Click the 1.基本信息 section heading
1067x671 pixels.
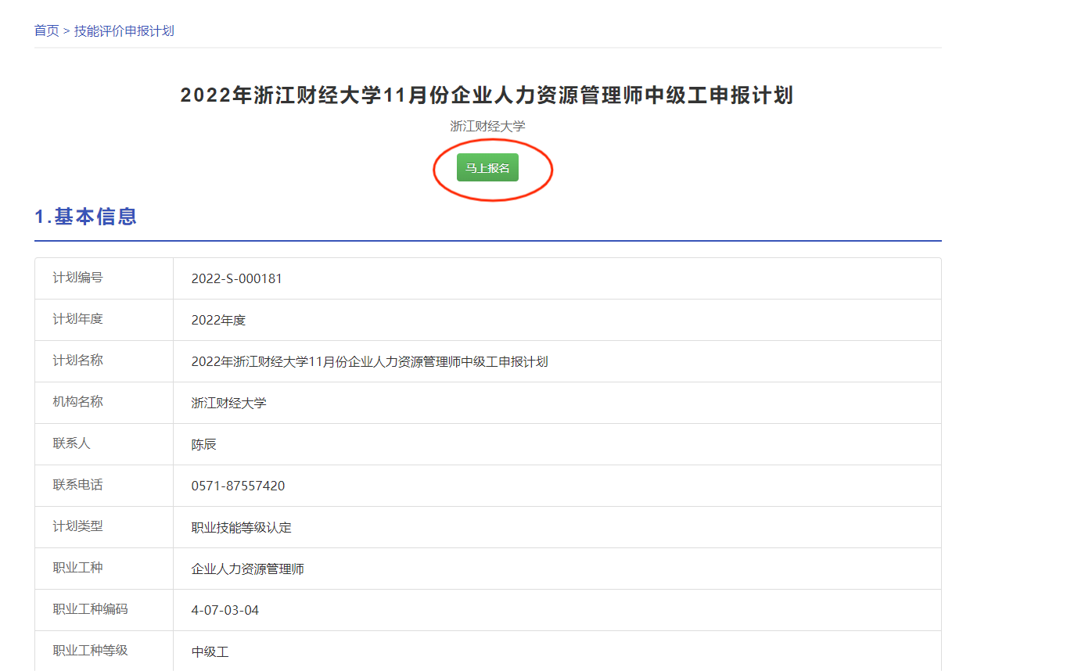point(86,217)
